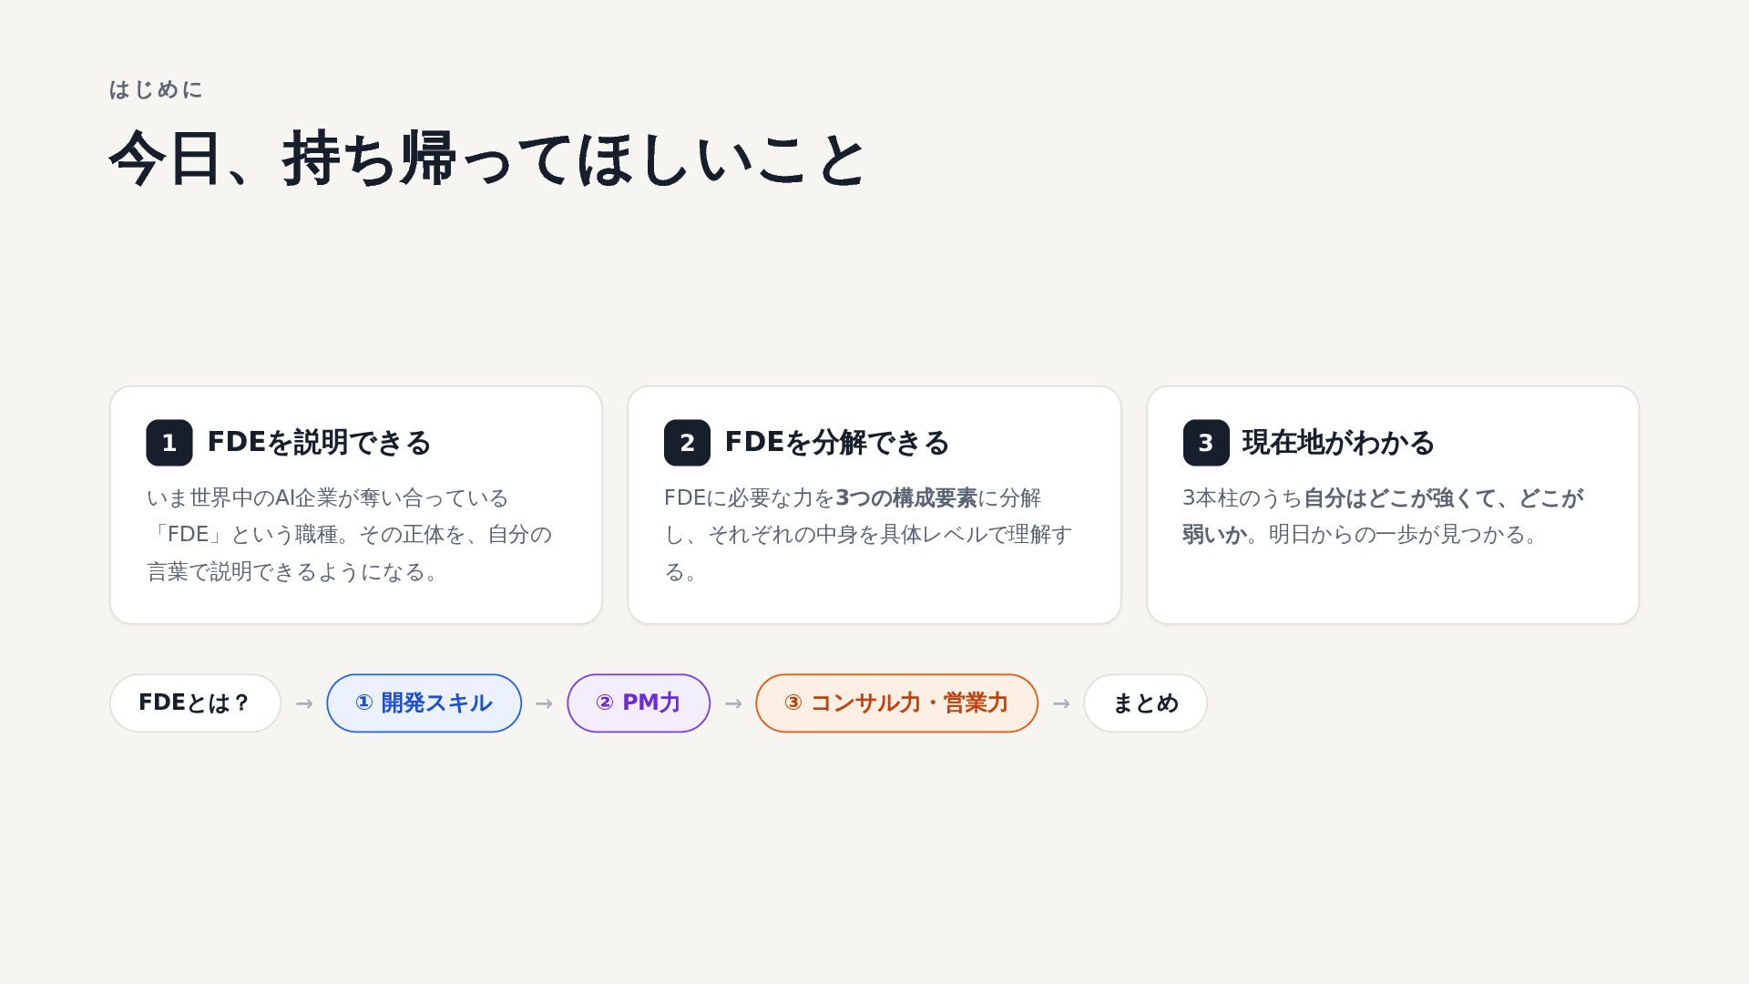Select the まとめ pill
This screenshot has height=984, width=1749.
point(1145,703)
